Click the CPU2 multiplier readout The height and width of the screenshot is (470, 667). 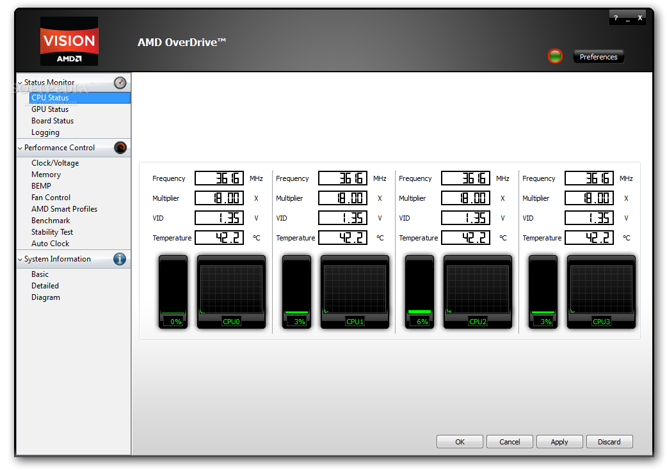coord(465,198)
